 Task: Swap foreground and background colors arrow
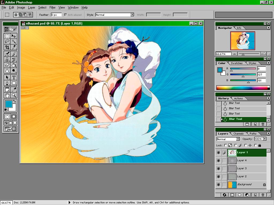14,101
